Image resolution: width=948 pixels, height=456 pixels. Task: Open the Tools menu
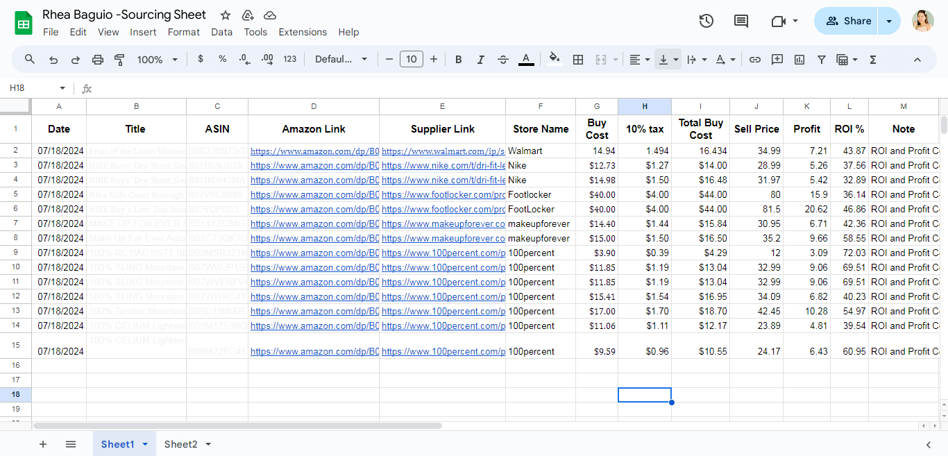click(x=255, y=32)
